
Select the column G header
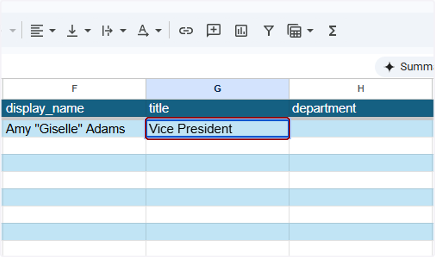click(217, 89)
